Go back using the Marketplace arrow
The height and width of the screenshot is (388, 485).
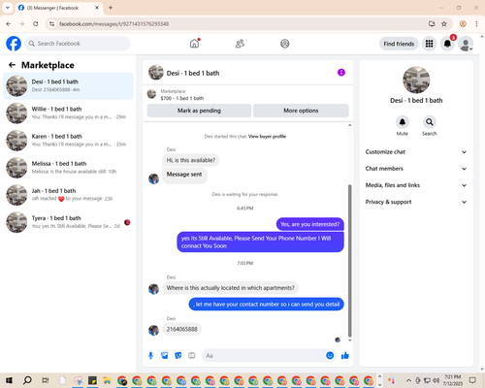(12, 65)
